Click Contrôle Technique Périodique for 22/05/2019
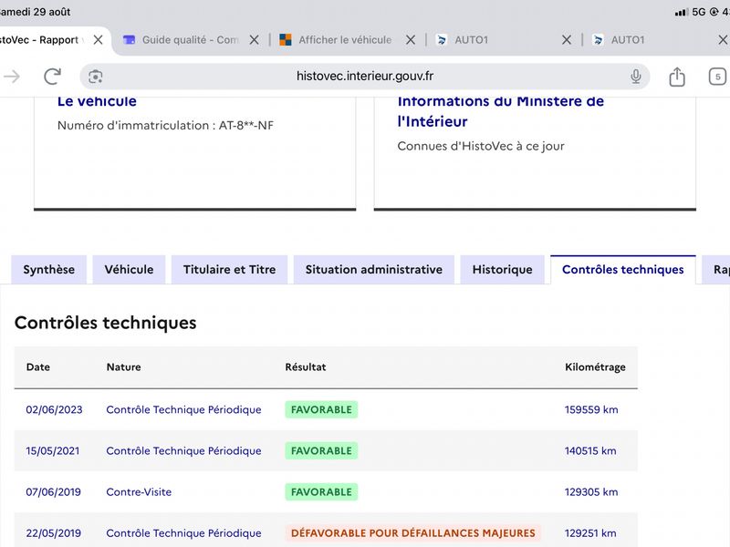The width and height of the screenshot is (730, 547). (183, 533)
